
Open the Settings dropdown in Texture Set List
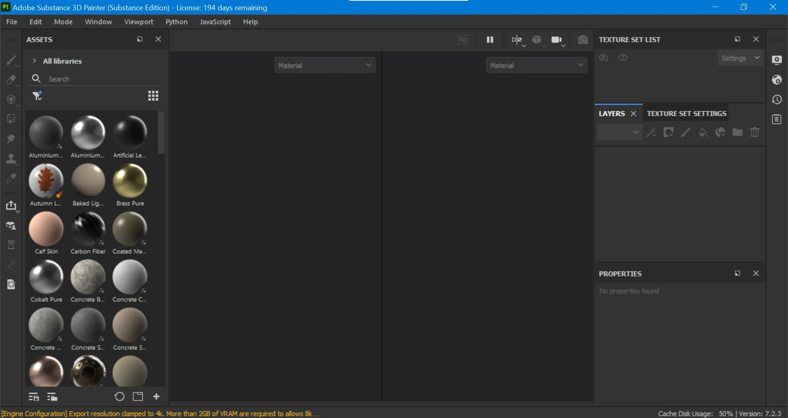coord(740,58)
